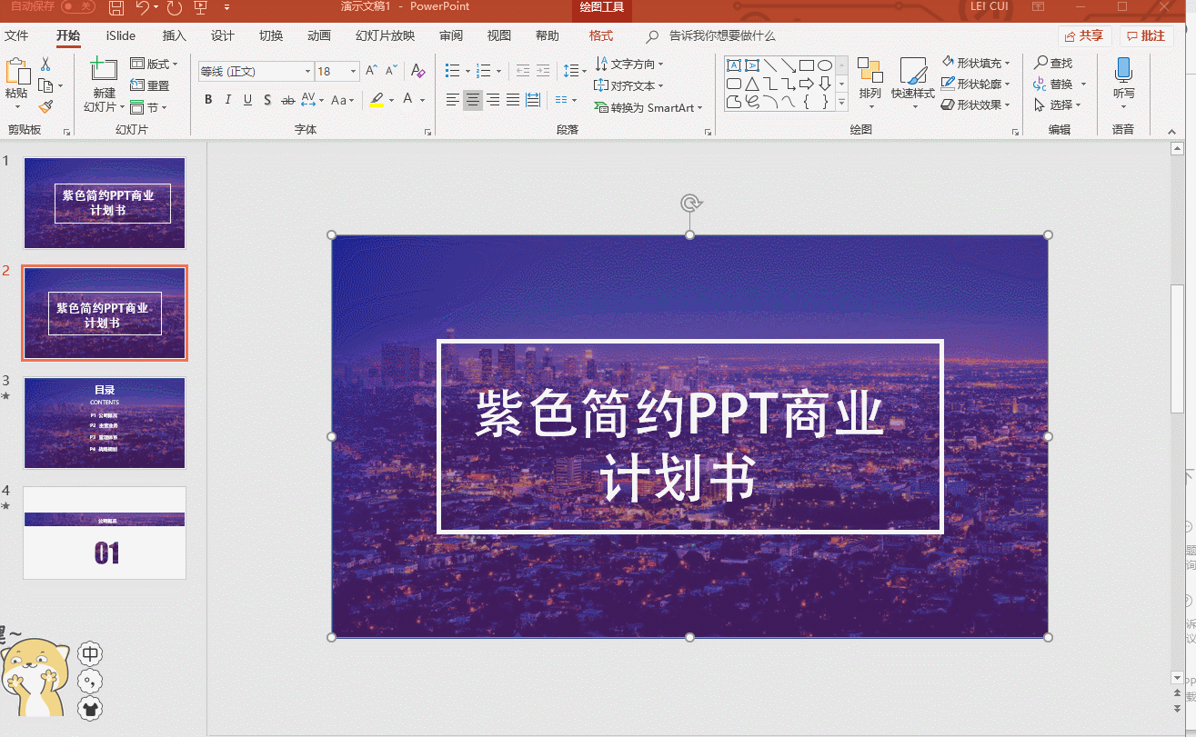Switch to the Format (格式) tab
The image size is (1196, 737).
[601, 35]
